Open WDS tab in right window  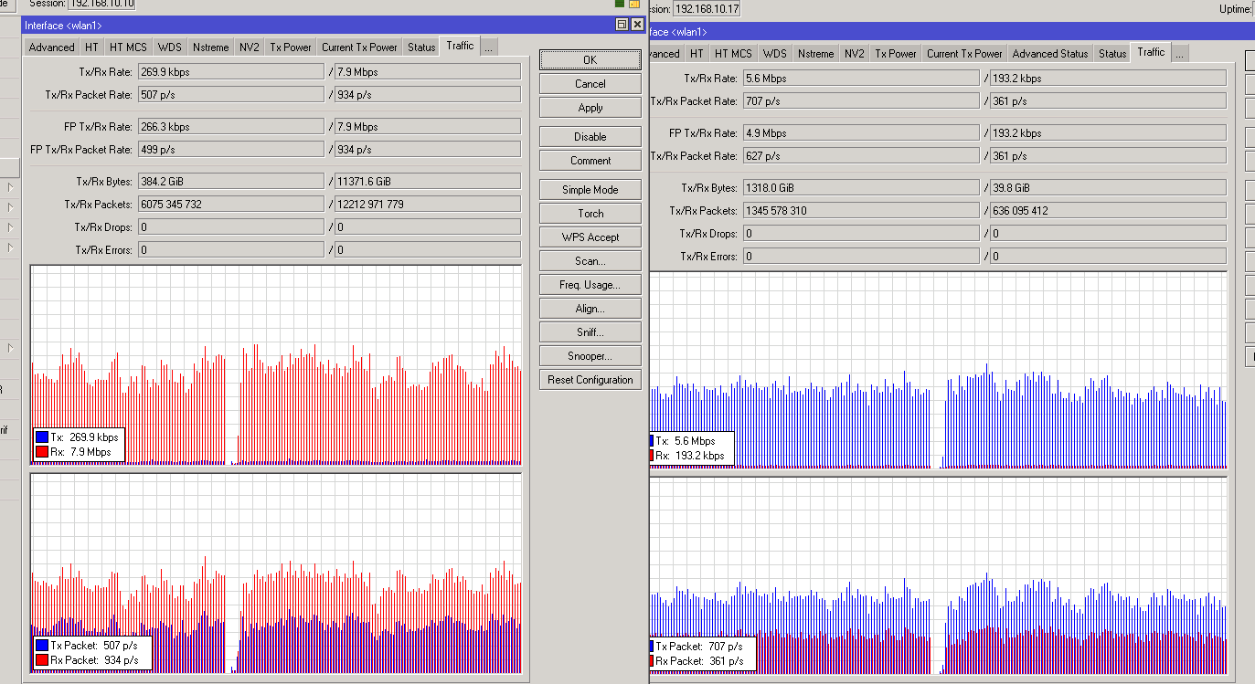774,54
